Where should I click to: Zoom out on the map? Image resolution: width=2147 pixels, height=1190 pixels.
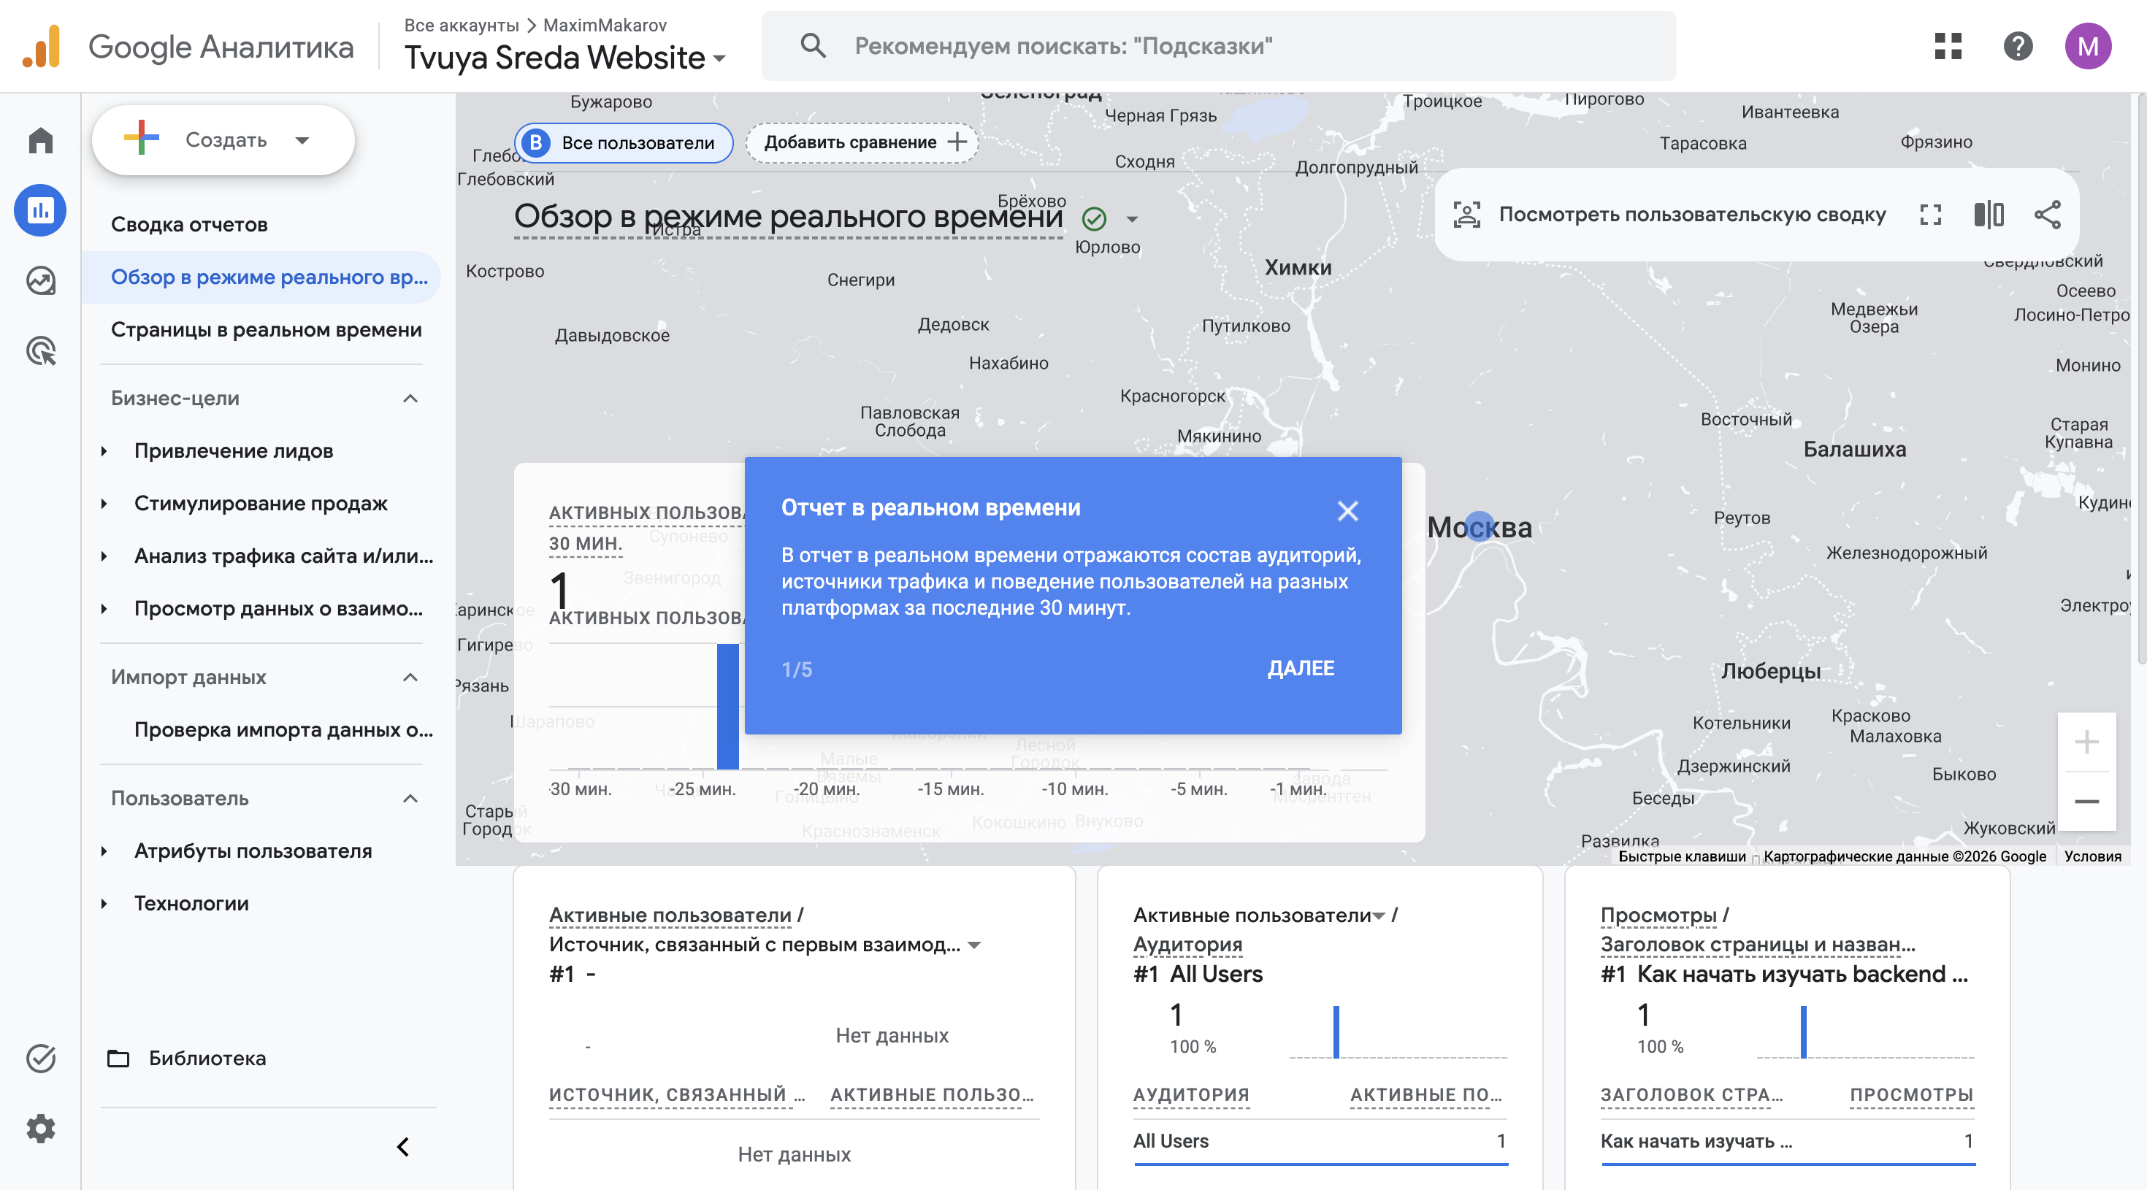[x=2086, y=801]
